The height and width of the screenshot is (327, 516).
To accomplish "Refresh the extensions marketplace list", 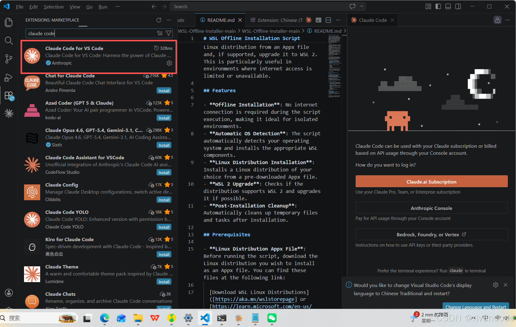I will 159,20.
